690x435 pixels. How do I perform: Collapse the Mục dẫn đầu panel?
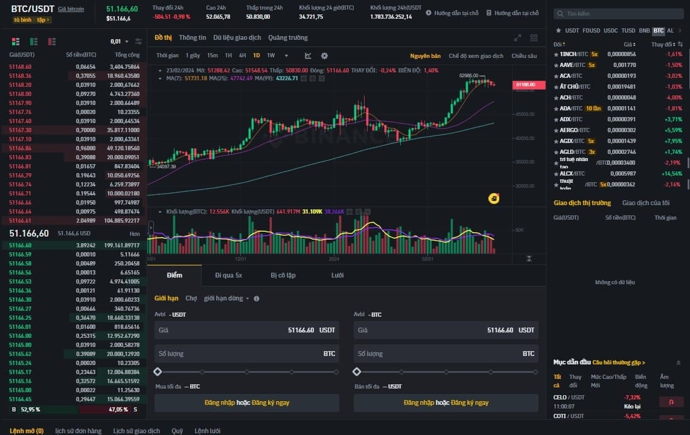coord(678,363)
